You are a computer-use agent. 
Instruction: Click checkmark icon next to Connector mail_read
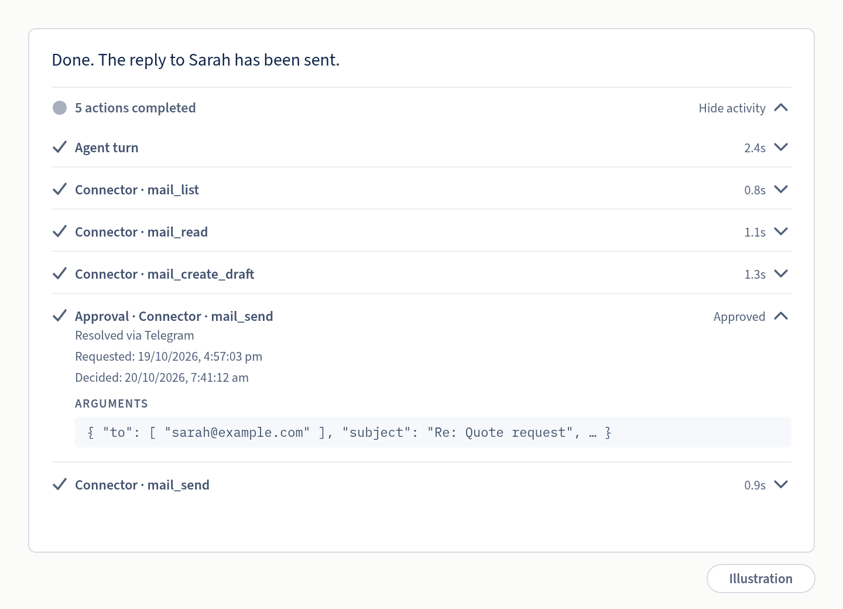(x=60, y=231)
